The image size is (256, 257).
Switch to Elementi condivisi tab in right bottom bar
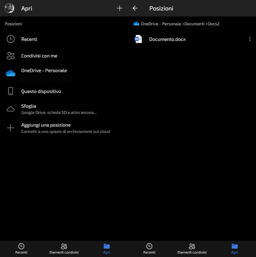pos(192,249)
